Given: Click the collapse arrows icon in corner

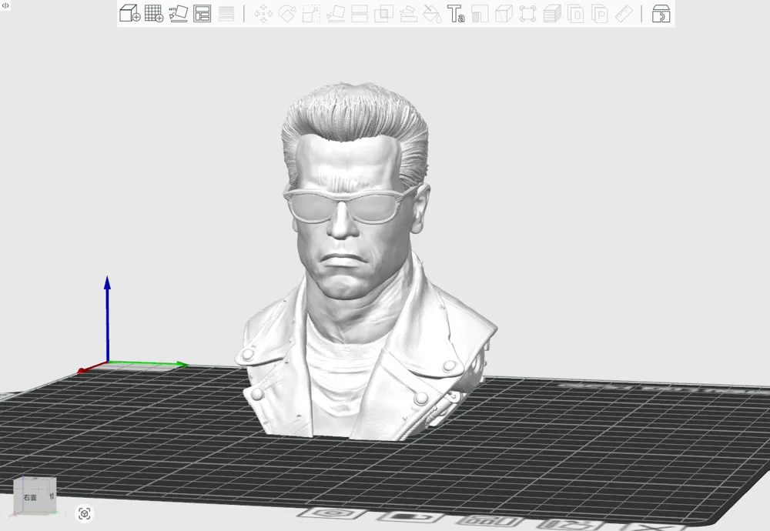Looking at the screenshot, I should click(5, 5).
